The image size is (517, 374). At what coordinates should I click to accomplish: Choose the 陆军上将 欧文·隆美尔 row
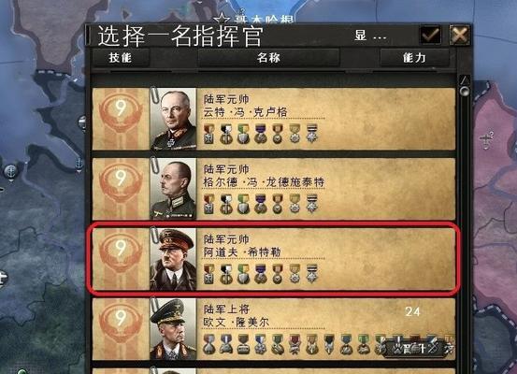pos(274,329)
